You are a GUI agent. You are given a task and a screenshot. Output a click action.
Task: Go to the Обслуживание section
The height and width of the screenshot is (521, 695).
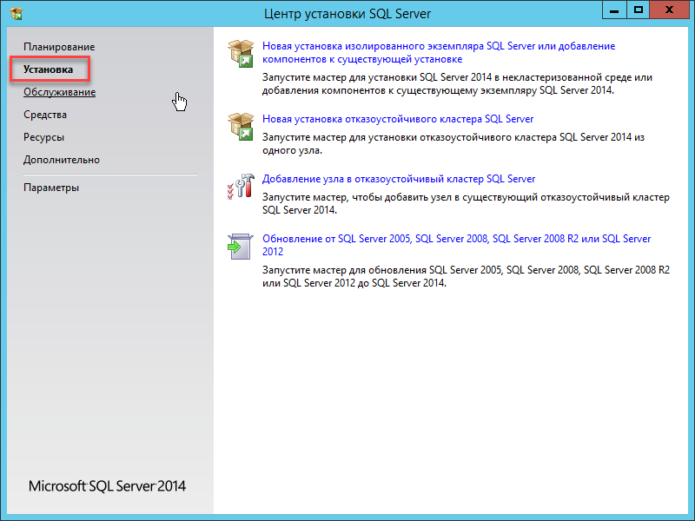click(59, 92)
